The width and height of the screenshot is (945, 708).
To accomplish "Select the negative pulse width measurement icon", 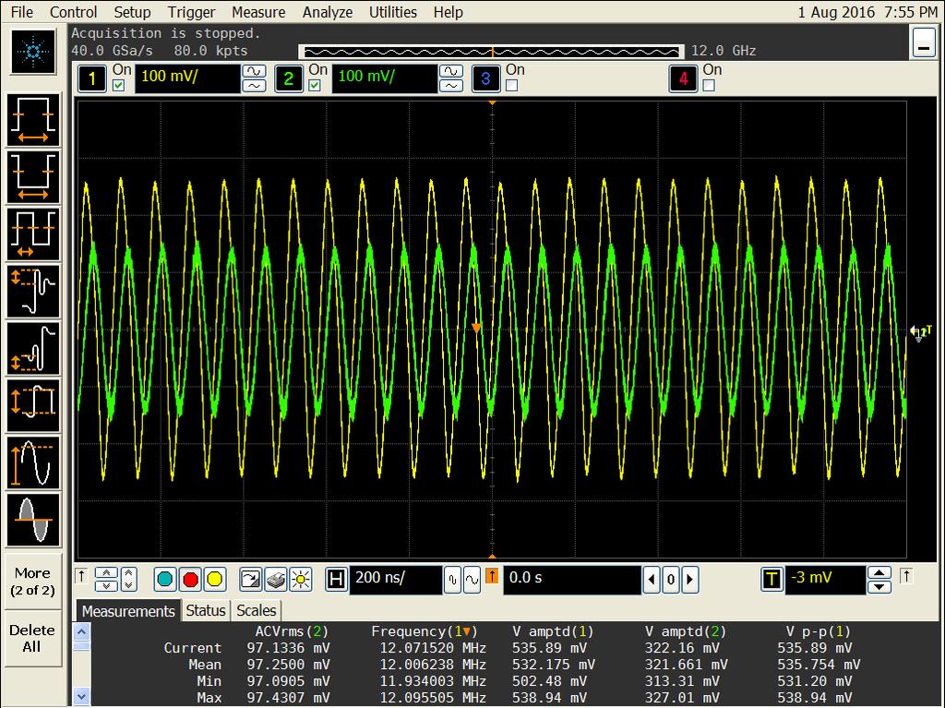I will 33,176.
